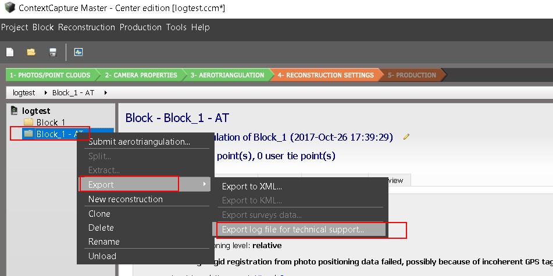Click logtest in the breadcrumb path

tap(24, 93)
